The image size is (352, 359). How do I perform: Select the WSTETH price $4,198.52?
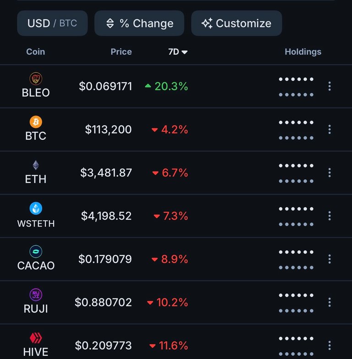pos(106,216)
